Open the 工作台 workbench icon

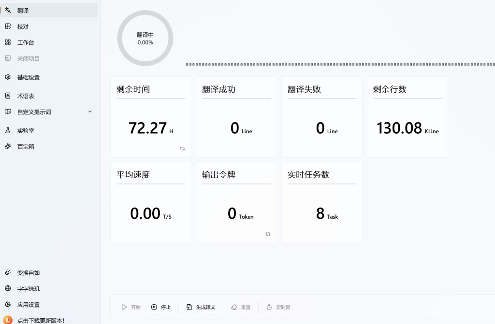click(x=8, y=42)
